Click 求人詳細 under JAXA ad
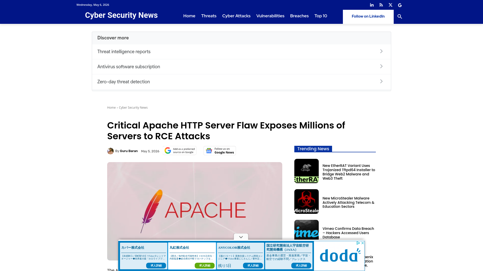483x271 pixels. click(301, 265)
